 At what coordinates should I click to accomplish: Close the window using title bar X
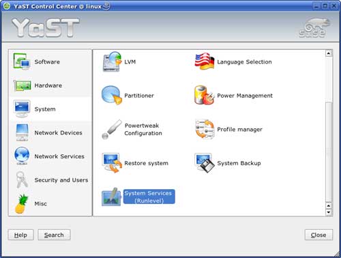(x=334, y=6)
